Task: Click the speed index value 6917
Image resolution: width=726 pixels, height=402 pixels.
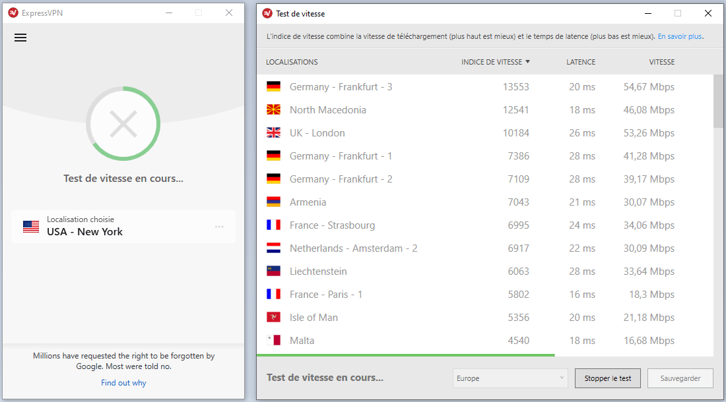Action: tap(519, 248)
